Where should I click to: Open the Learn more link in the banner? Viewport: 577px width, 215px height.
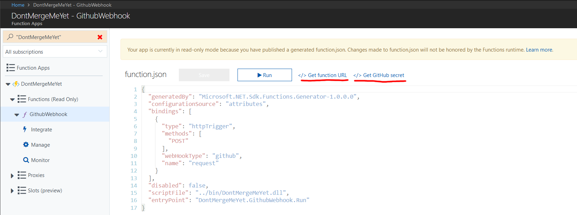(539, 50)
